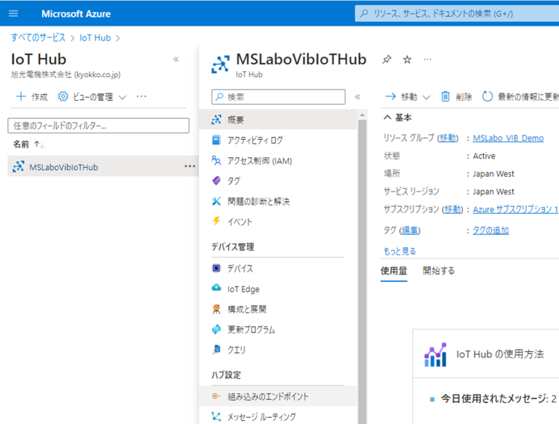Click the IoT Hub icon beside MSLaboVibIoTHub row
The height and width of the screenshot is (424, 559).
pos(19,167)
